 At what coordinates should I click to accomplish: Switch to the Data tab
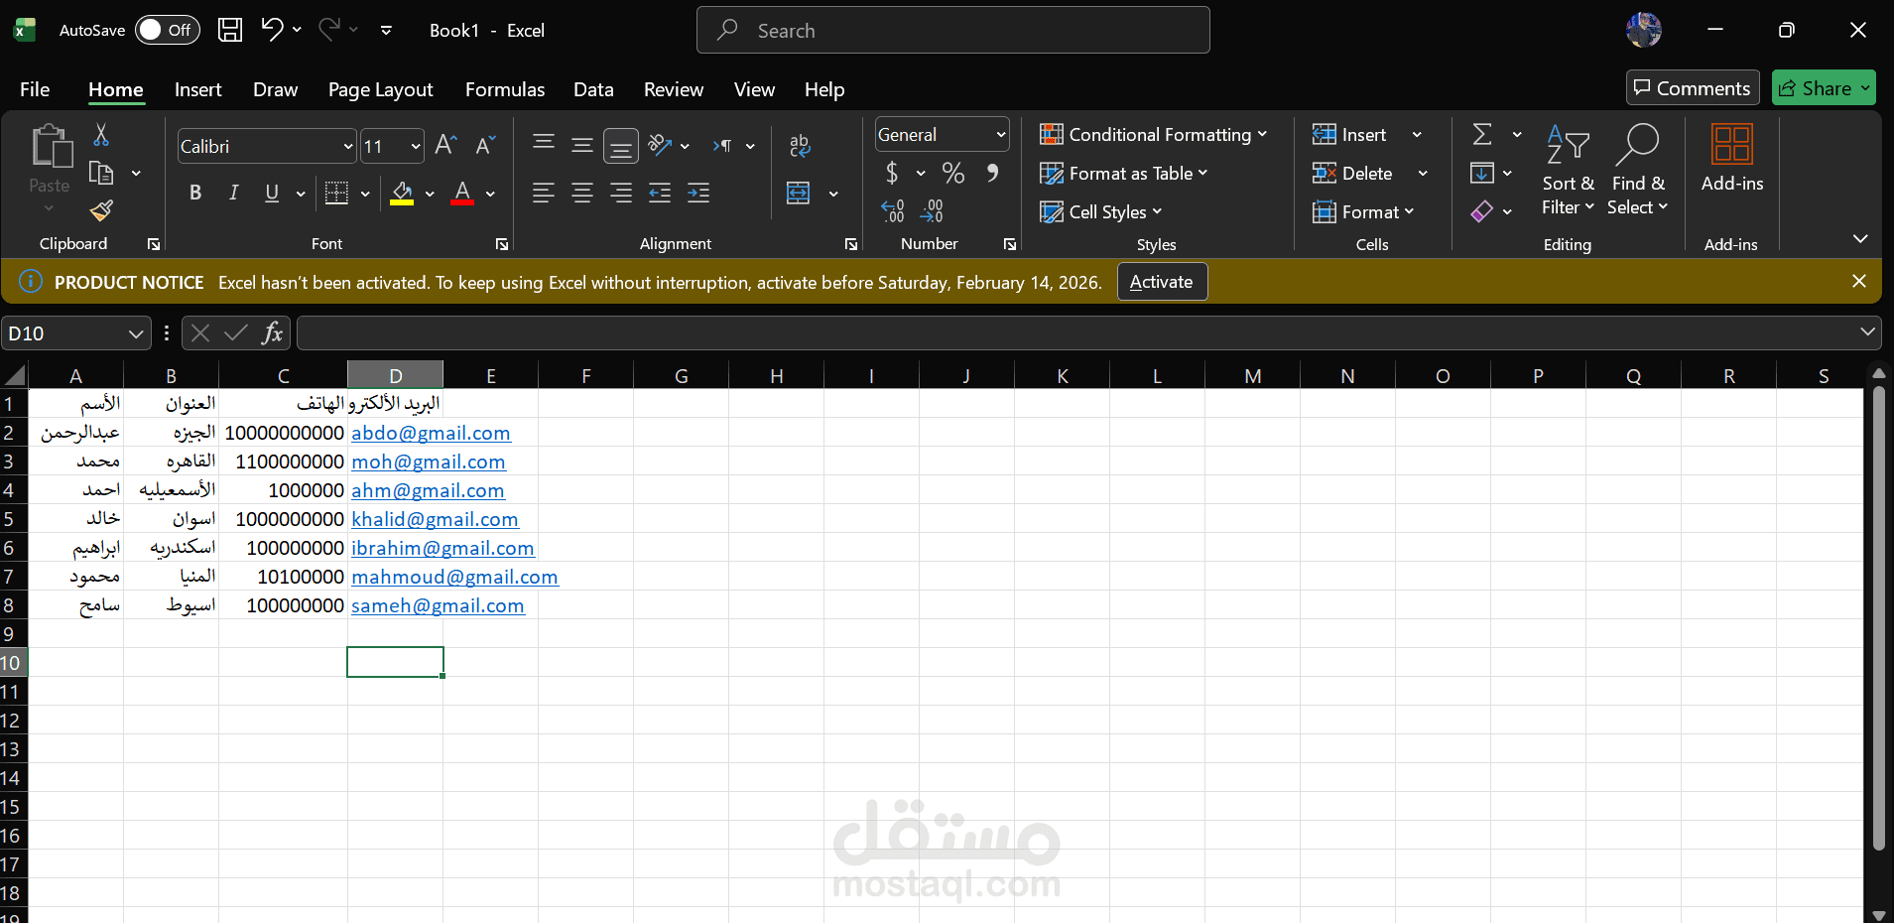pos(593,89)
